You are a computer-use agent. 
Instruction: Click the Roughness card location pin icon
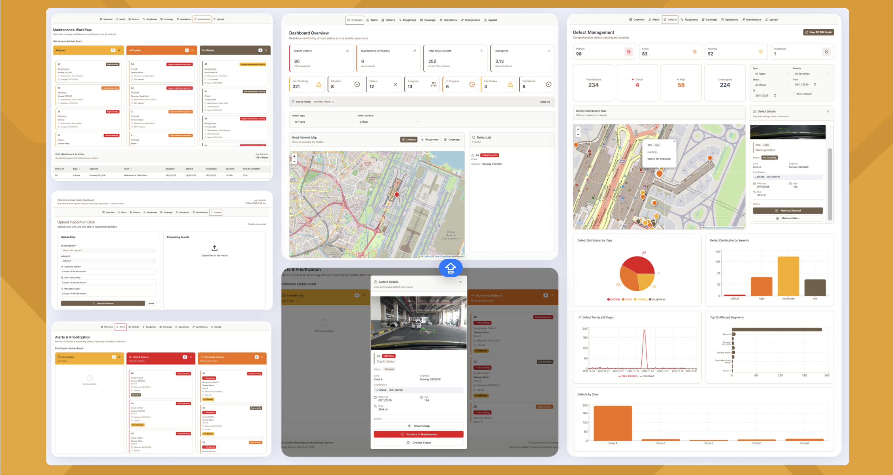coord(826,52)
